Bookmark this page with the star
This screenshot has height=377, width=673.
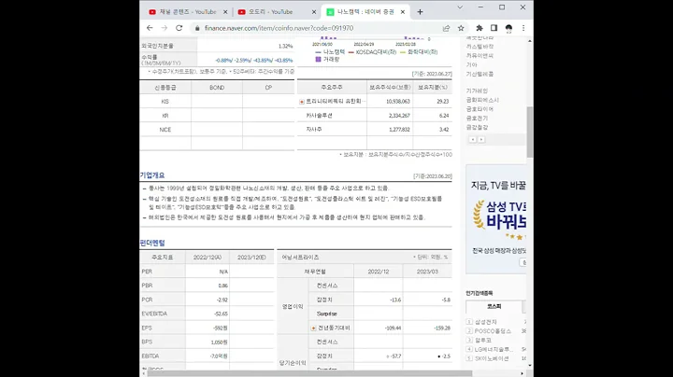(x=461, y=28)
